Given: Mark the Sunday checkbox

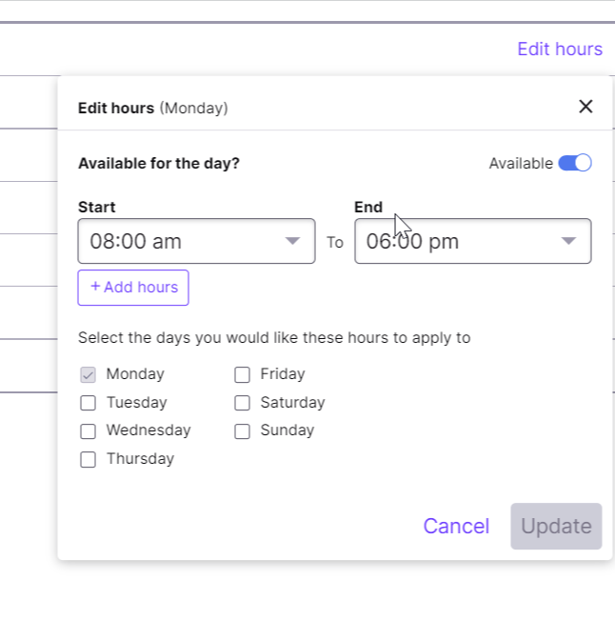Looking at the screenshot, I should coord(243,431).
